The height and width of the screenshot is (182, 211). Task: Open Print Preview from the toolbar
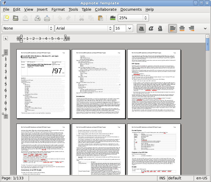(38, 18)
